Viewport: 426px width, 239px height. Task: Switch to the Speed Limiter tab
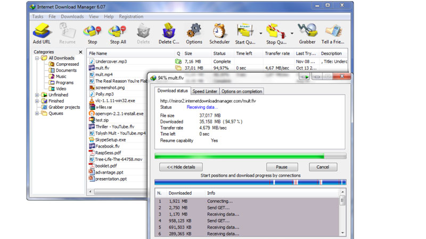coord(205,91)
